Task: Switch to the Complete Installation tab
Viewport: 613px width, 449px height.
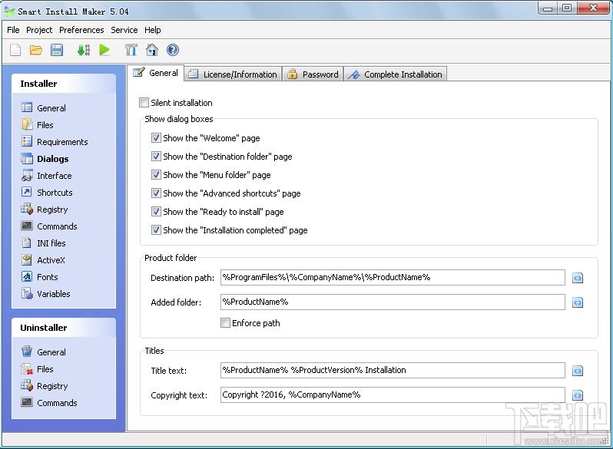Action: (x=396, y=74)
